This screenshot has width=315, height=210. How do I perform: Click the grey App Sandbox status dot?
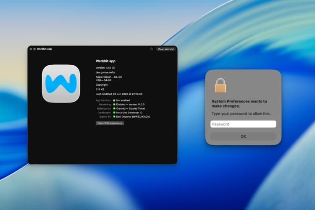(114, 100)
